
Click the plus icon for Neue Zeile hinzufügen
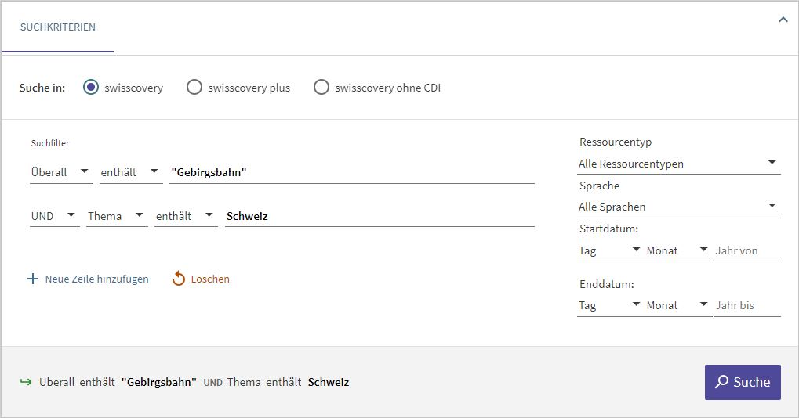[32, 279]
